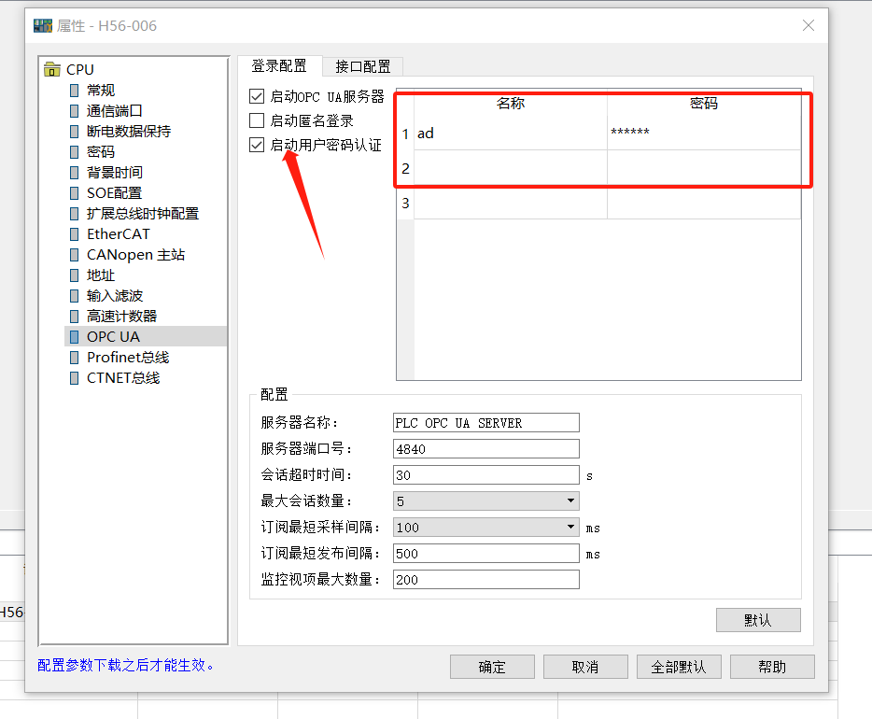
Task: Click the page icon beside 背景时间
Action: [74, 173]
